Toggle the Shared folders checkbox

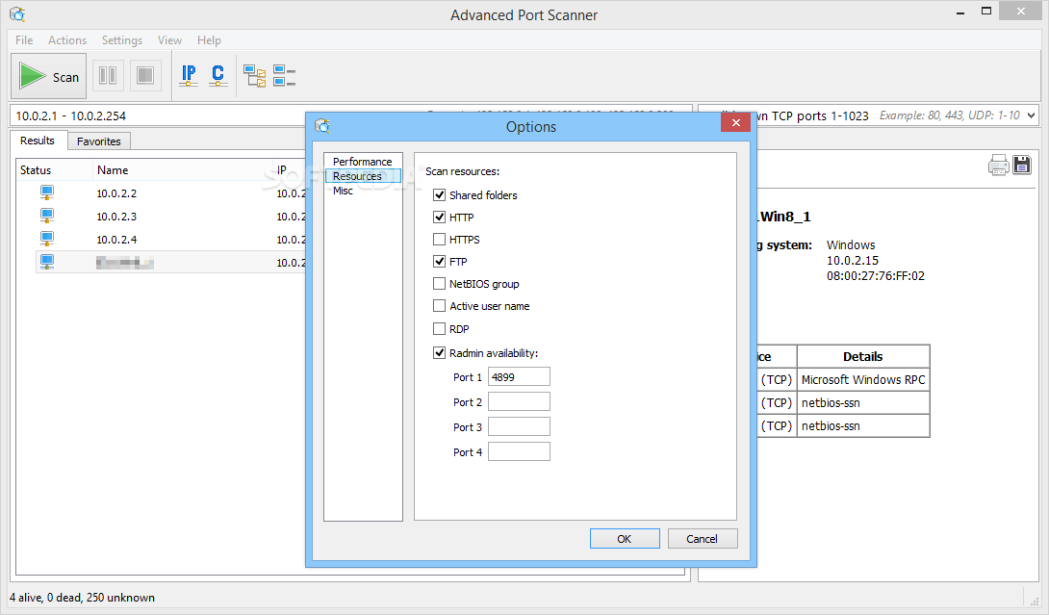coord(440,194)
